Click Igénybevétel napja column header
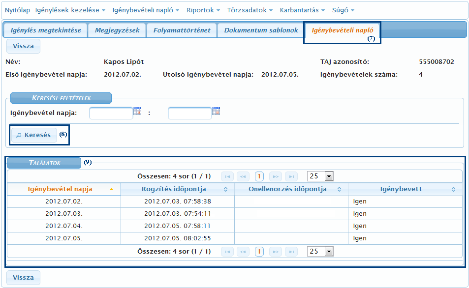 click(x=64, y=189)
